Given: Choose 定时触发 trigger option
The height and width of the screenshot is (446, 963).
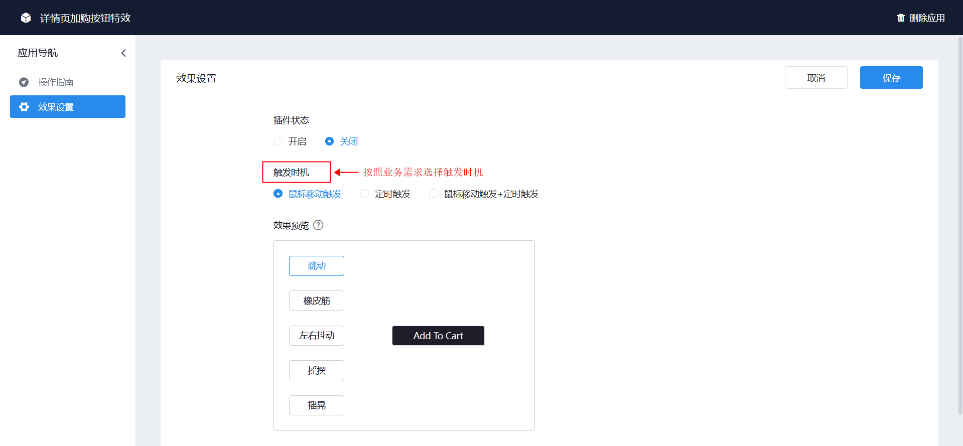Looking at the screenshot, I should pos(365,194).
